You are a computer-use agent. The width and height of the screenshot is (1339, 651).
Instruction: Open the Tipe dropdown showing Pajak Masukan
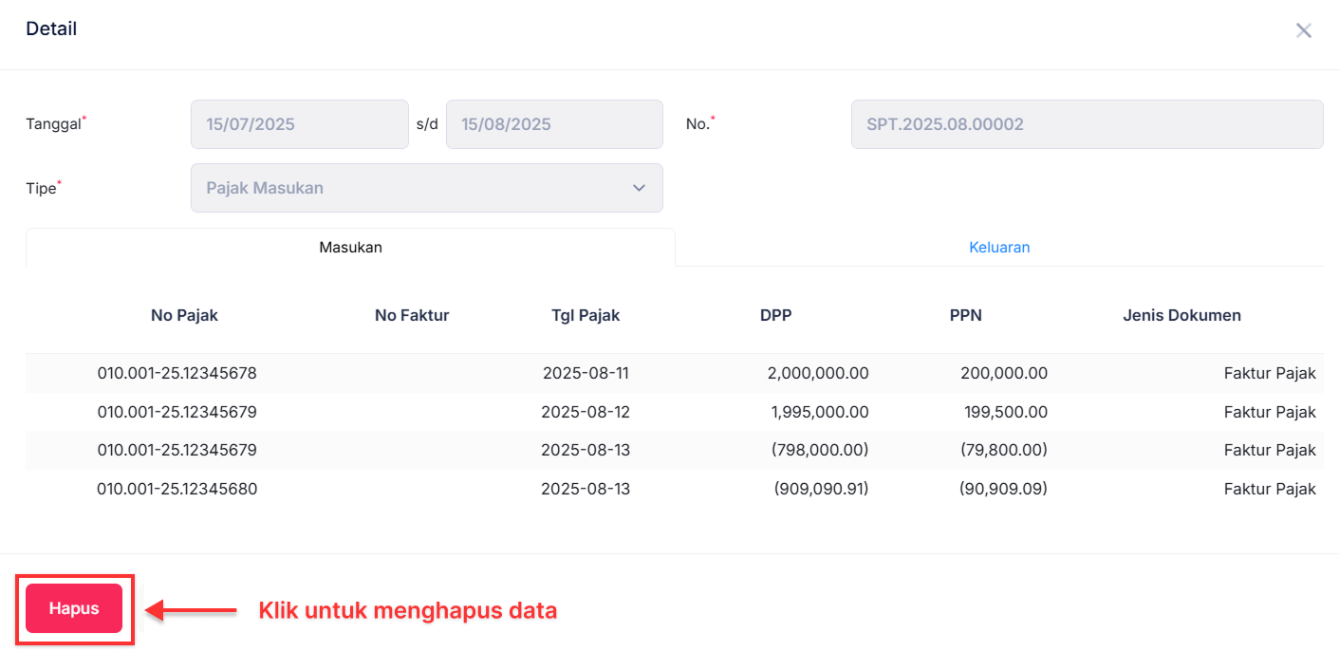427,187
